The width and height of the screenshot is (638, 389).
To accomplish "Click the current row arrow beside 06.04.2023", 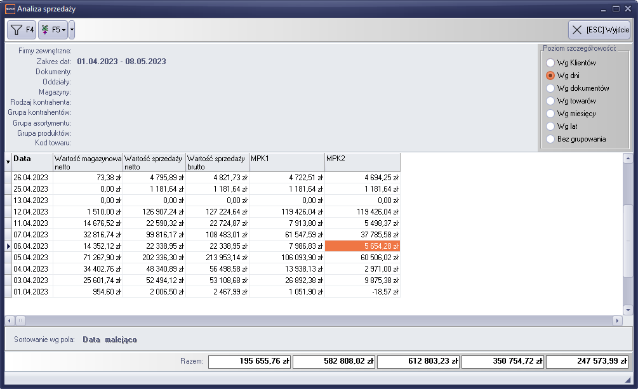I will click(8, 246).
